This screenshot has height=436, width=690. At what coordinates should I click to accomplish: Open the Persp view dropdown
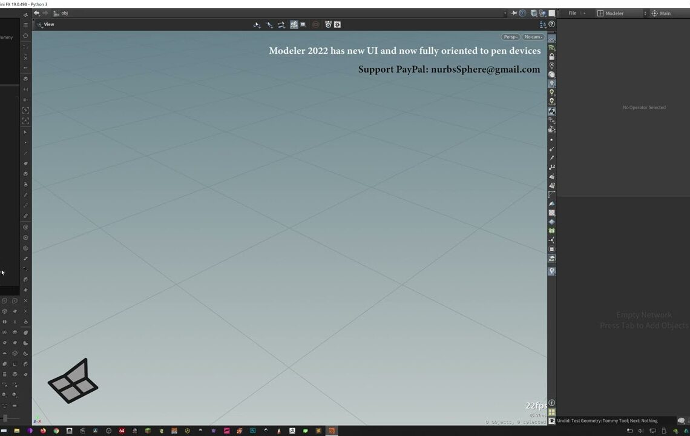(509, 36)
